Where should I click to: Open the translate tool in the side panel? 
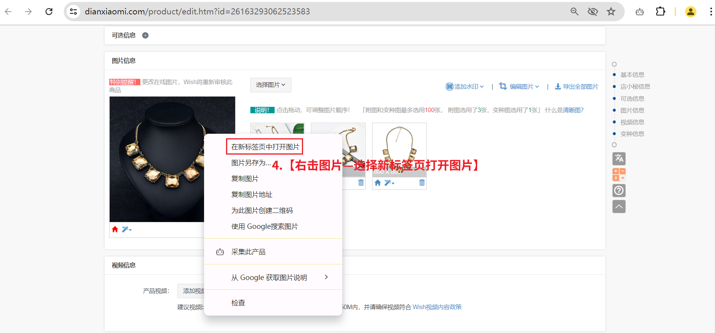[x=619, y=158]
